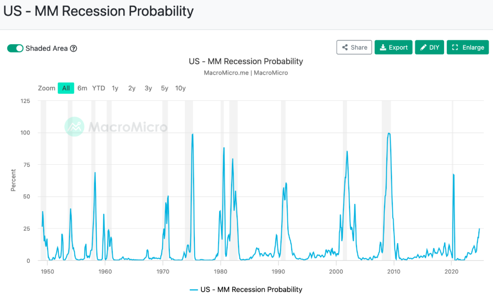Click the expand icon on Enlarge button
Image resolution: width=493 pixels, height=307 pixels.
tap(455, 47)
